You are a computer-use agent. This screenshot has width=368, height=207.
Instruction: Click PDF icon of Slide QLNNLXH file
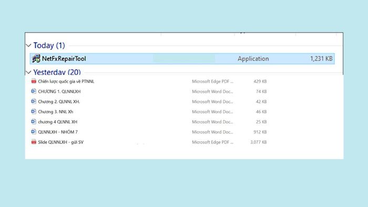pyautogui.click(x=34, y=142)
